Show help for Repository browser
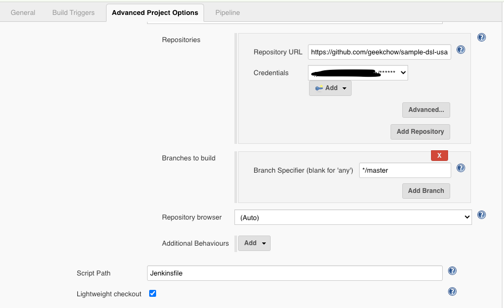The image size is (504, 308). tap(482, 215)
